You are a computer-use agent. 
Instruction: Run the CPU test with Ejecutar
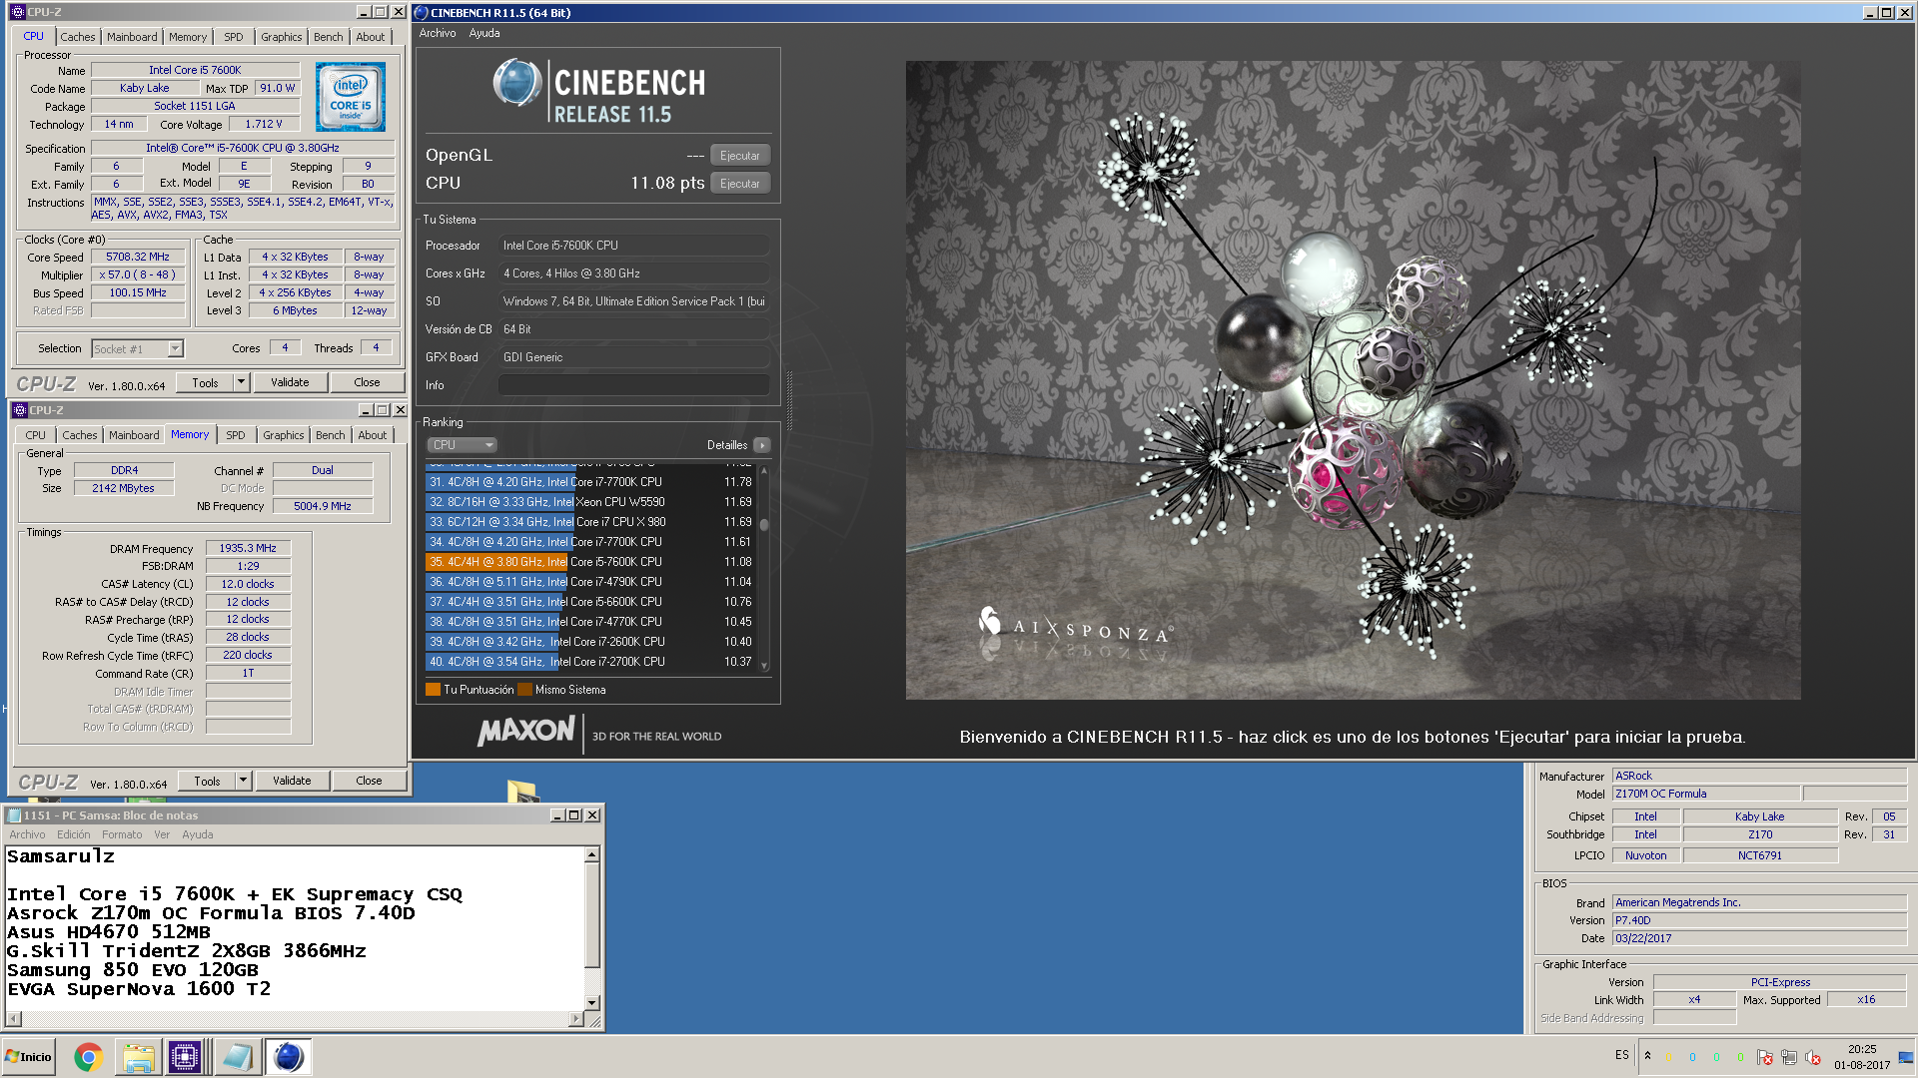pos(740,183)
